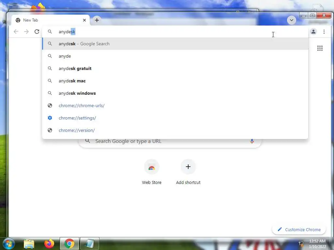Screen dimensions: 334x250
Task: Select the New Tab tab
Action: (51, 20)
